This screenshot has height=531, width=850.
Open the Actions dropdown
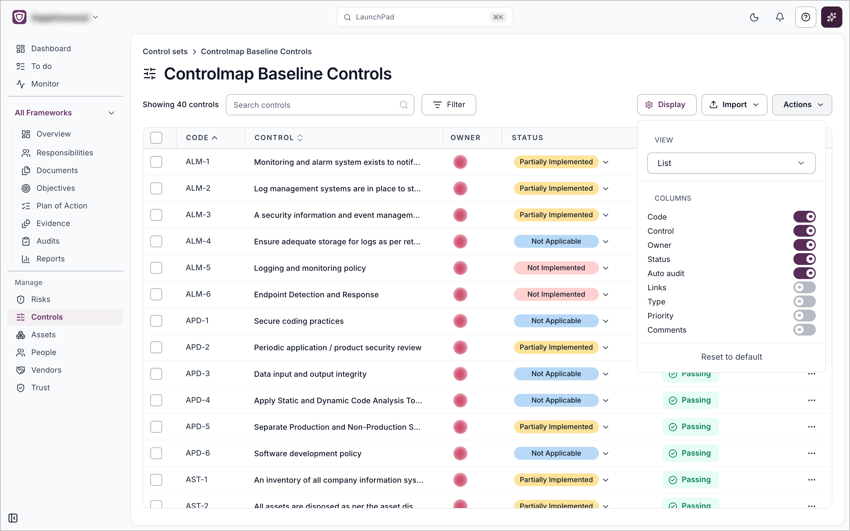coord(802,105)
